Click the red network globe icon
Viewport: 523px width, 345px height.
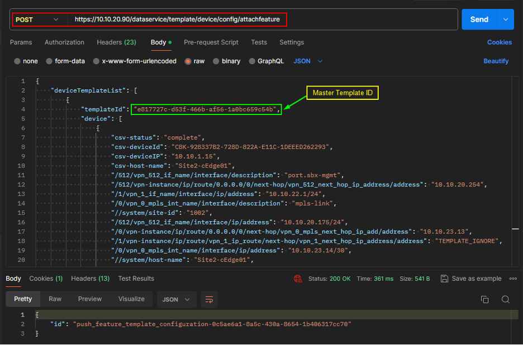[x=298, y=279]
